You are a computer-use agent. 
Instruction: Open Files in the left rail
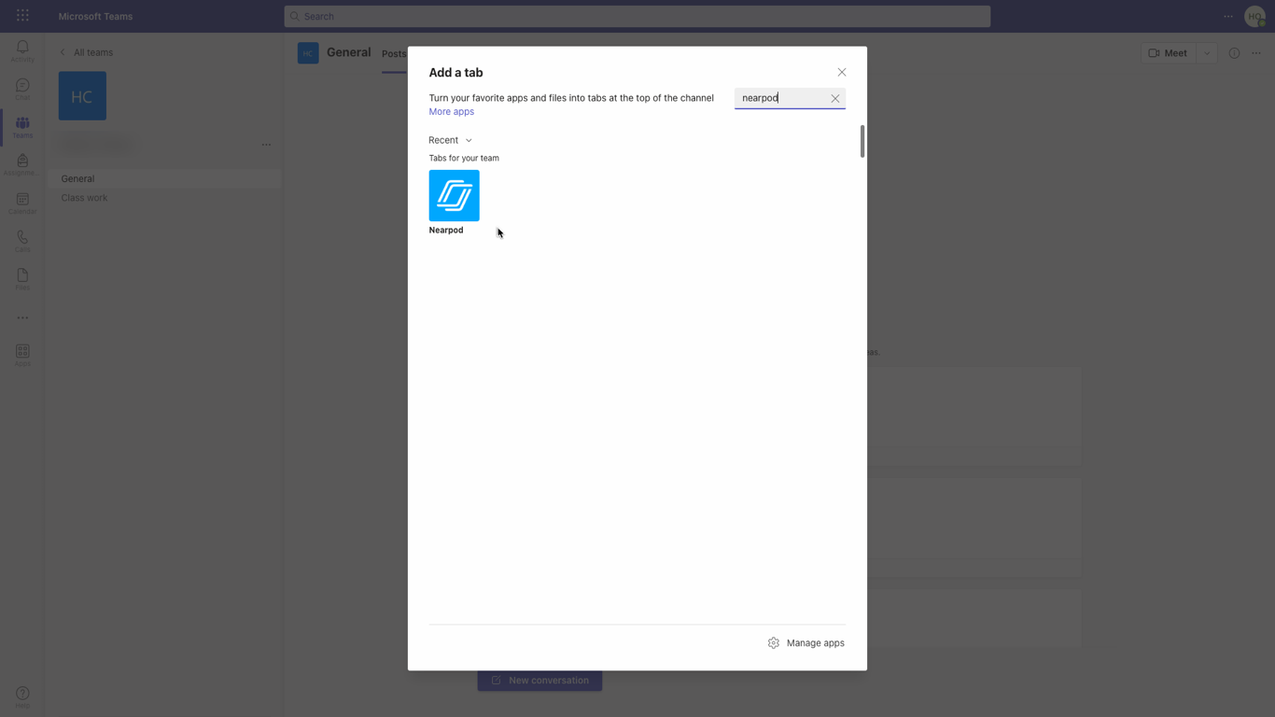click(22, 279)
